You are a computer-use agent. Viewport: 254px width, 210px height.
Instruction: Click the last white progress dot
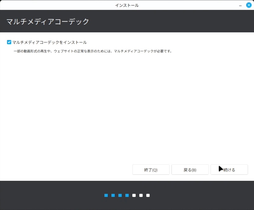pos(148,195)
